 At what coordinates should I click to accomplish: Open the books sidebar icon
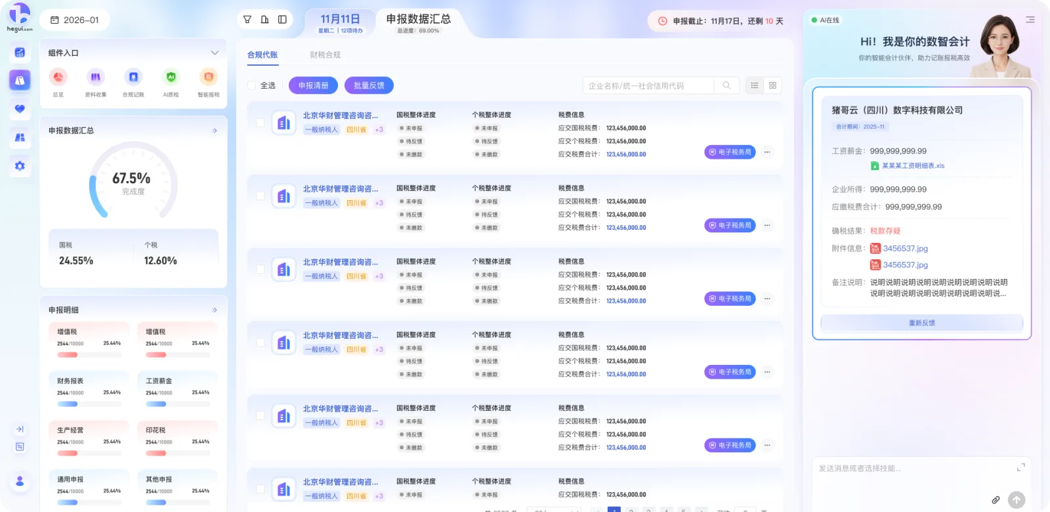point(20,137)
